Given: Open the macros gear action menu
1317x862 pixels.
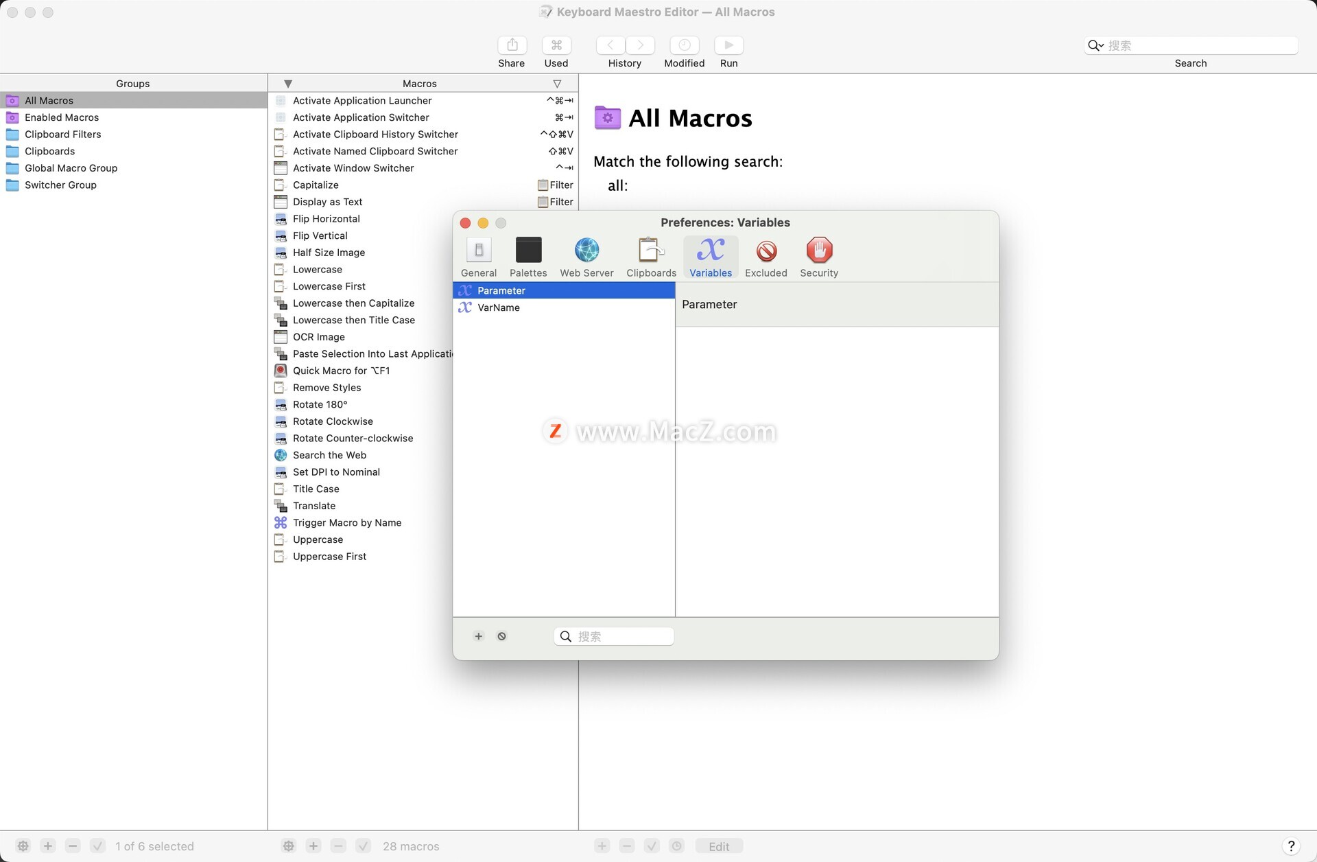Looking at the screenshot, I should (x=289, y=846).
